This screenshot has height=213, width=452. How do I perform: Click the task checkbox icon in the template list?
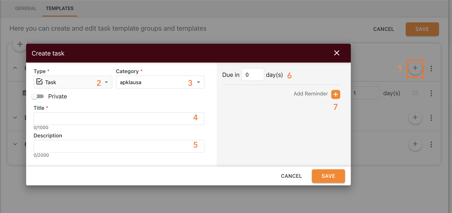pyautogui.click(x=24, y=92)
